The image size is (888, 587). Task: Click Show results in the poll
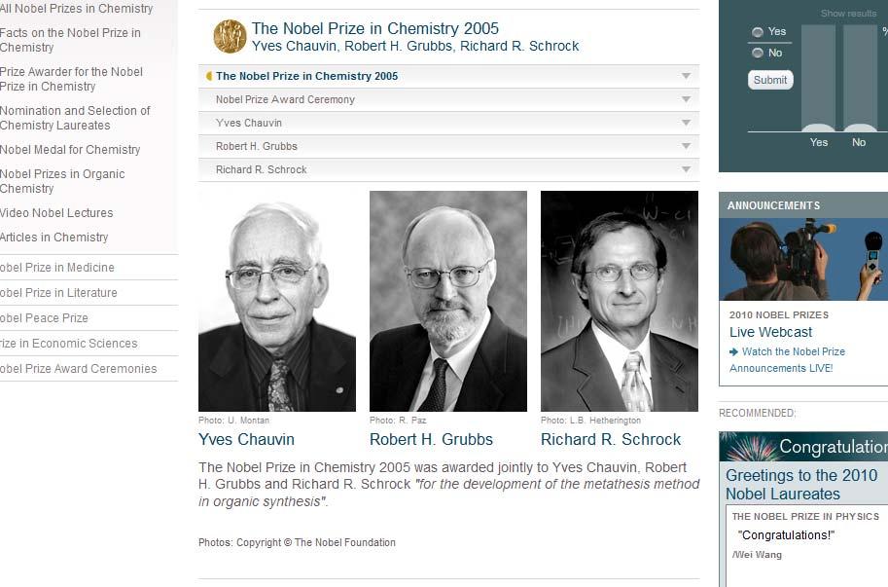848,13
